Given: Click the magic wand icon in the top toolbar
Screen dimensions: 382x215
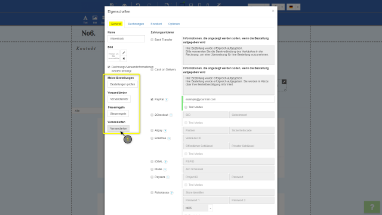Looking at the screenshot, I should 218,5.
